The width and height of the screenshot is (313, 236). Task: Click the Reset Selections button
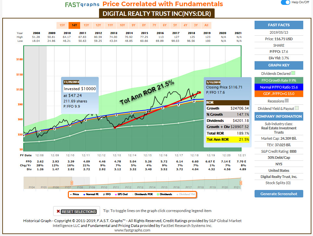coord(77,211)
